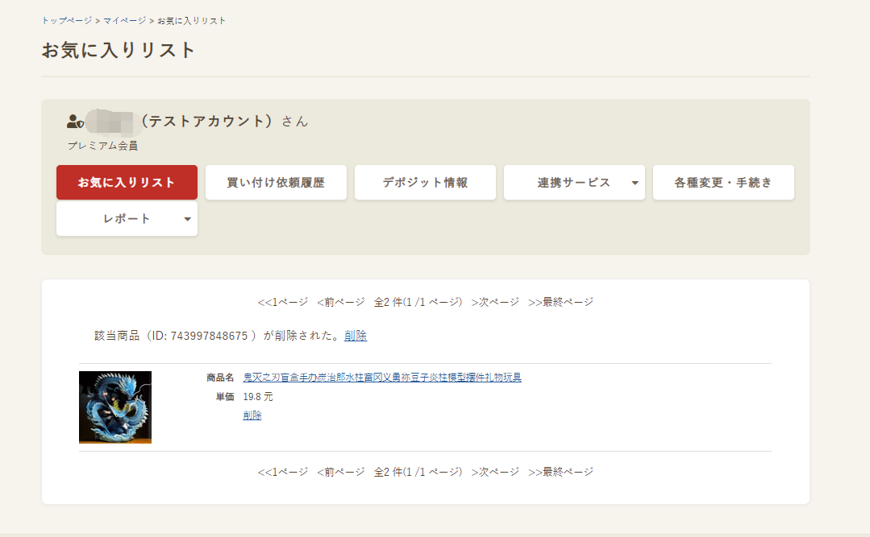The height and width of the screenshot is (537, 870).
Task: Jump to 最終ページ using bottom pagination
Action: point(564,471)
